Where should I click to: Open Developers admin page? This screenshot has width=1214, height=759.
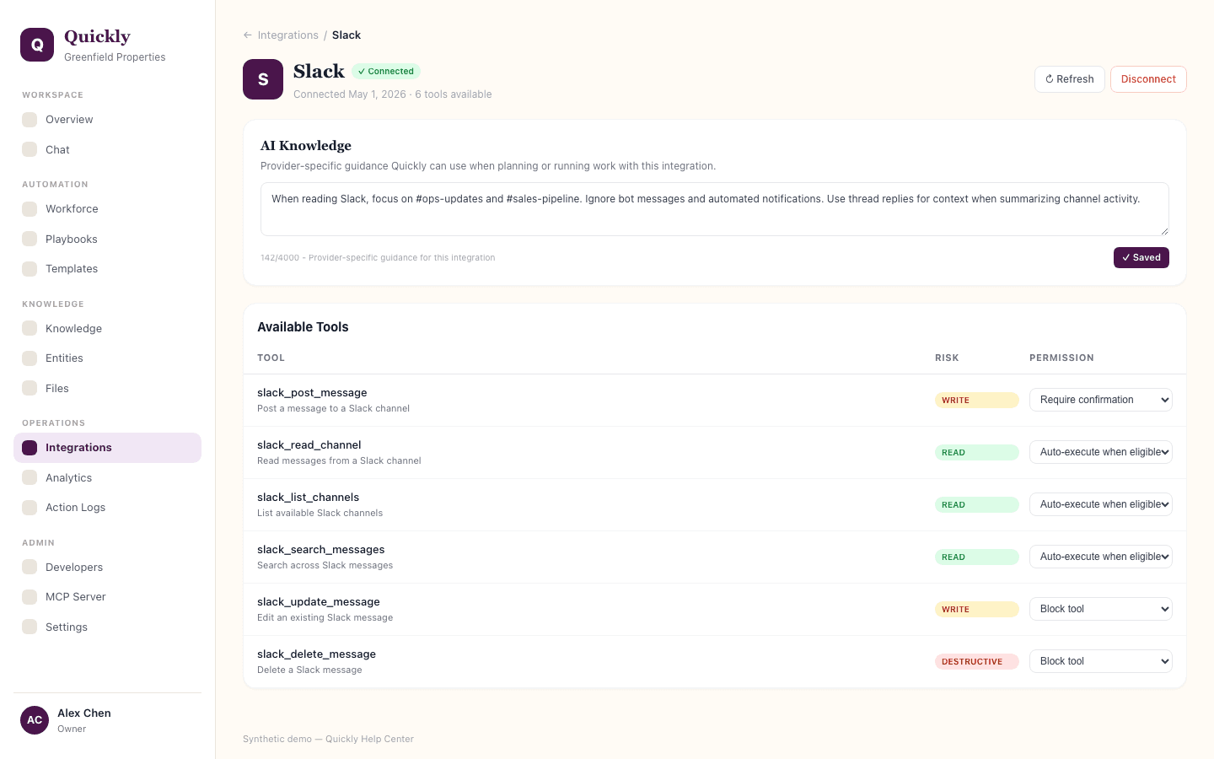click(x=107, y=567)
